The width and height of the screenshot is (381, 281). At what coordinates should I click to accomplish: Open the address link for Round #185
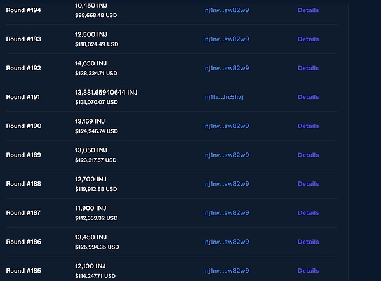(226, 271)
